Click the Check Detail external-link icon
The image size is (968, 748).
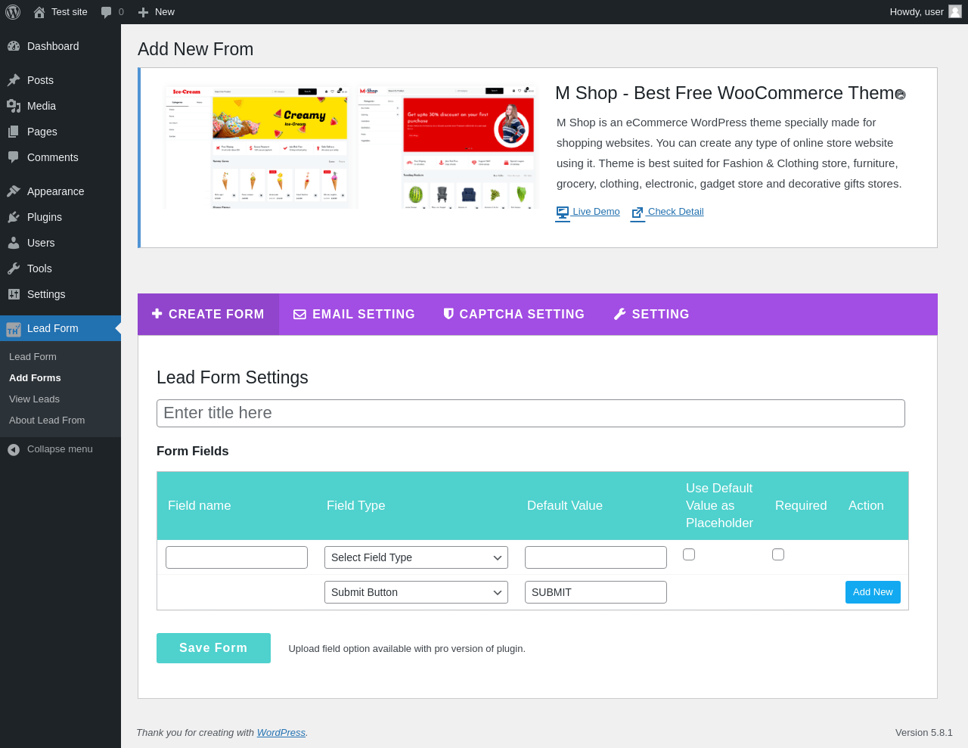click(638, 213)
